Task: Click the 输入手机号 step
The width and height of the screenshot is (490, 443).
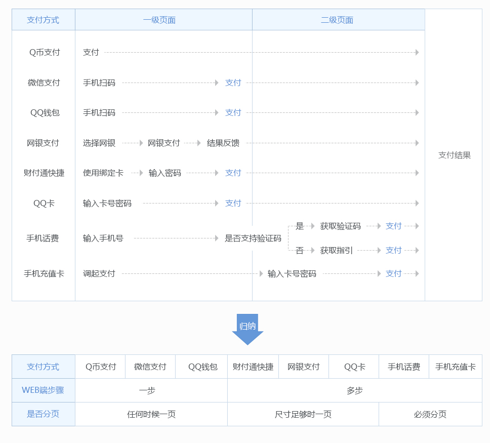Action: [103, 238]
